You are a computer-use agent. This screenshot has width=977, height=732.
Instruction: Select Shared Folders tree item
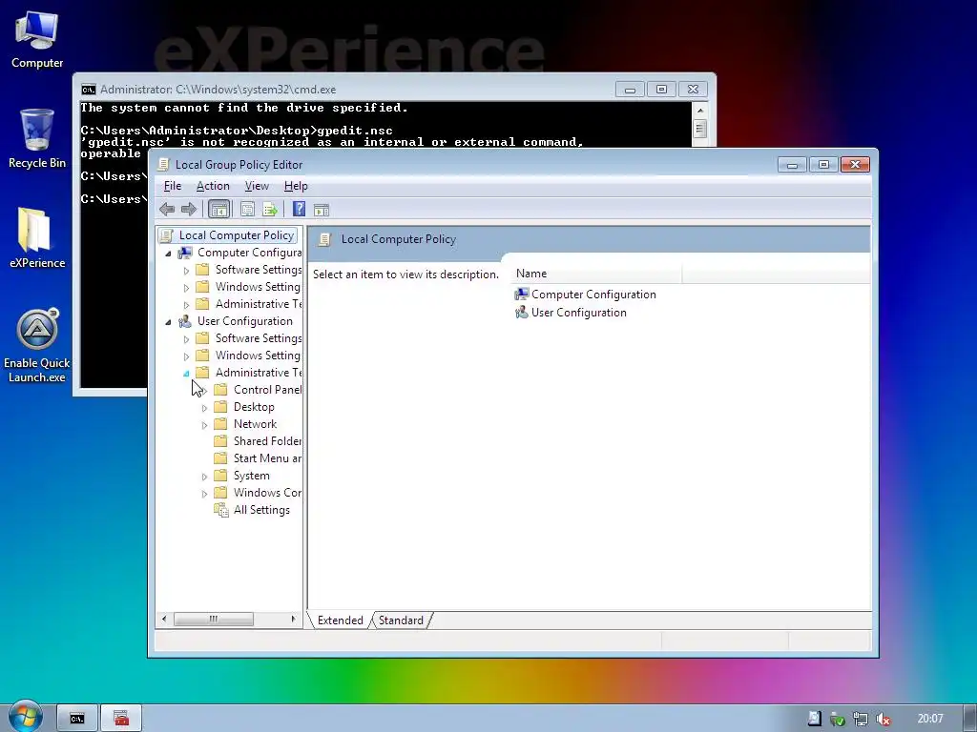tap(267, 441)
